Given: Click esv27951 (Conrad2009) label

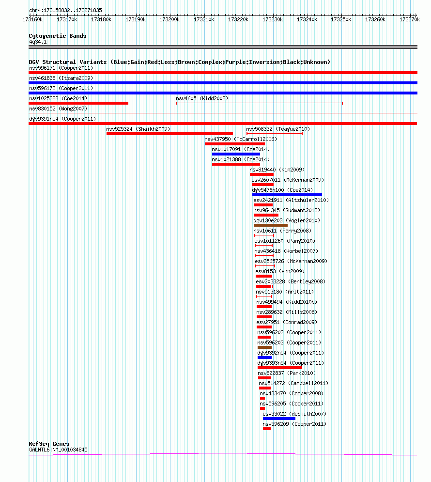Looking at the screenshot, I should coord(287,322).
